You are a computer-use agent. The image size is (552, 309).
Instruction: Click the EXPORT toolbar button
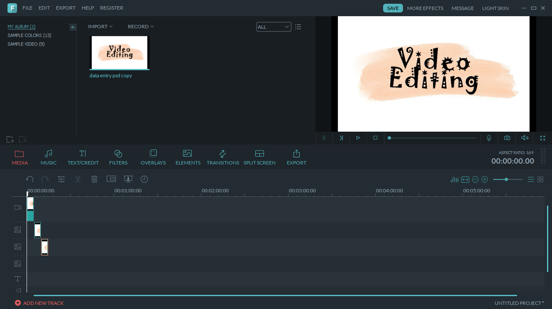(x=296, y=157)
